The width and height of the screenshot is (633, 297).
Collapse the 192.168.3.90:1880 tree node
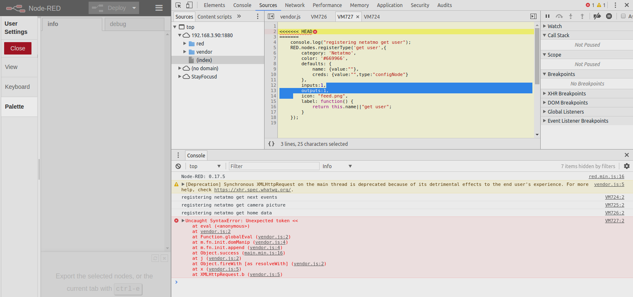coord(180,35)
